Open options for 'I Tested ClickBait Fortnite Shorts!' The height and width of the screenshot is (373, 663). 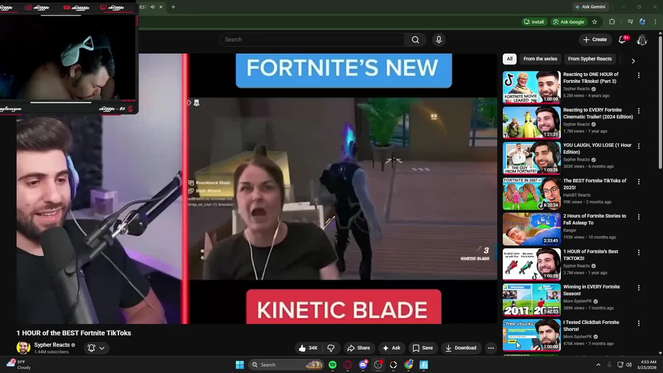639,323
